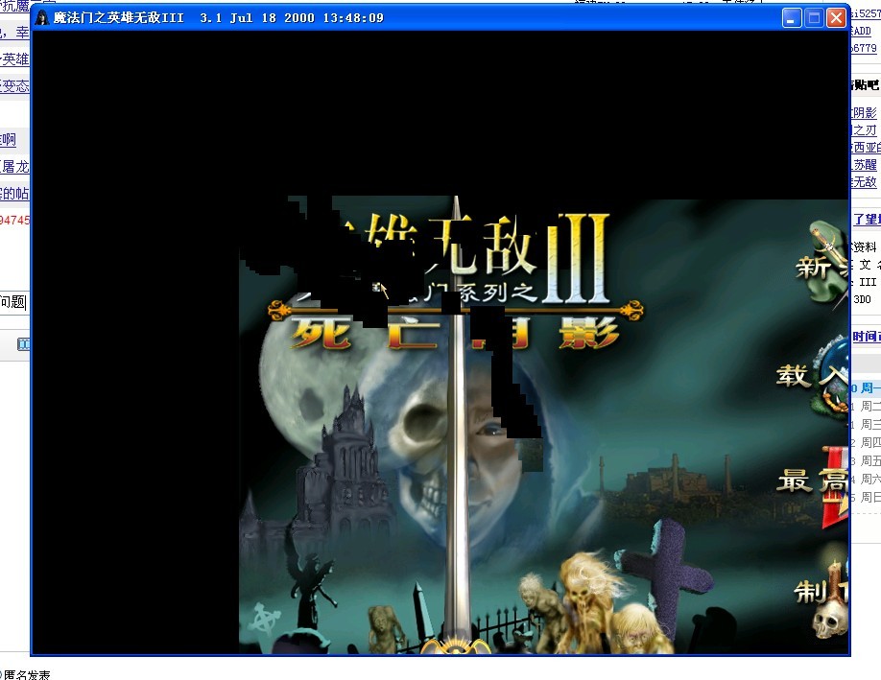The width and height of the screenshot is (881, 680).
Task: Start a new game via 新游戏 menu button
Action: click(x=821, y=265)
